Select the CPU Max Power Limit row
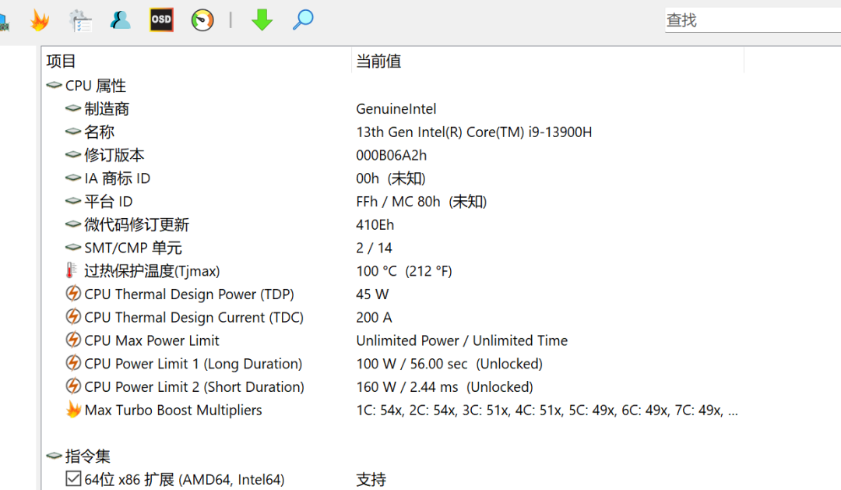The image size is (841, 490). tap(152, 340)
